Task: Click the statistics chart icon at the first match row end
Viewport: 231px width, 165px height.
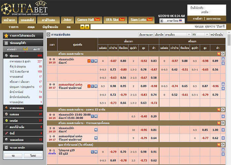Action: [x=223, y=59]
